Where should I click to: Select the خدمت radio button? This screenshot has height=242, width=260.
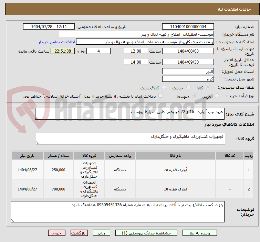[x=188, y=87]
